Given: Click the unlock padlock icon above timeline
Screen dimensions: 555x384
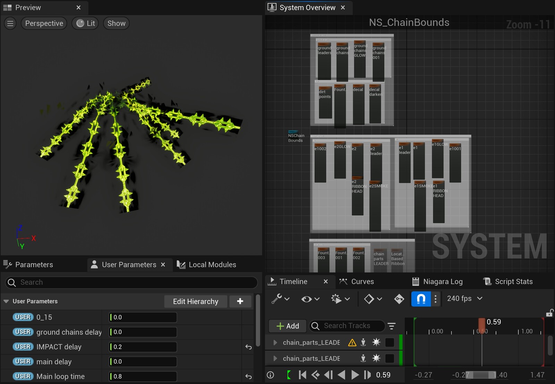Looking at the screenshot, I should pyautogui.click(x=549, y=313).
